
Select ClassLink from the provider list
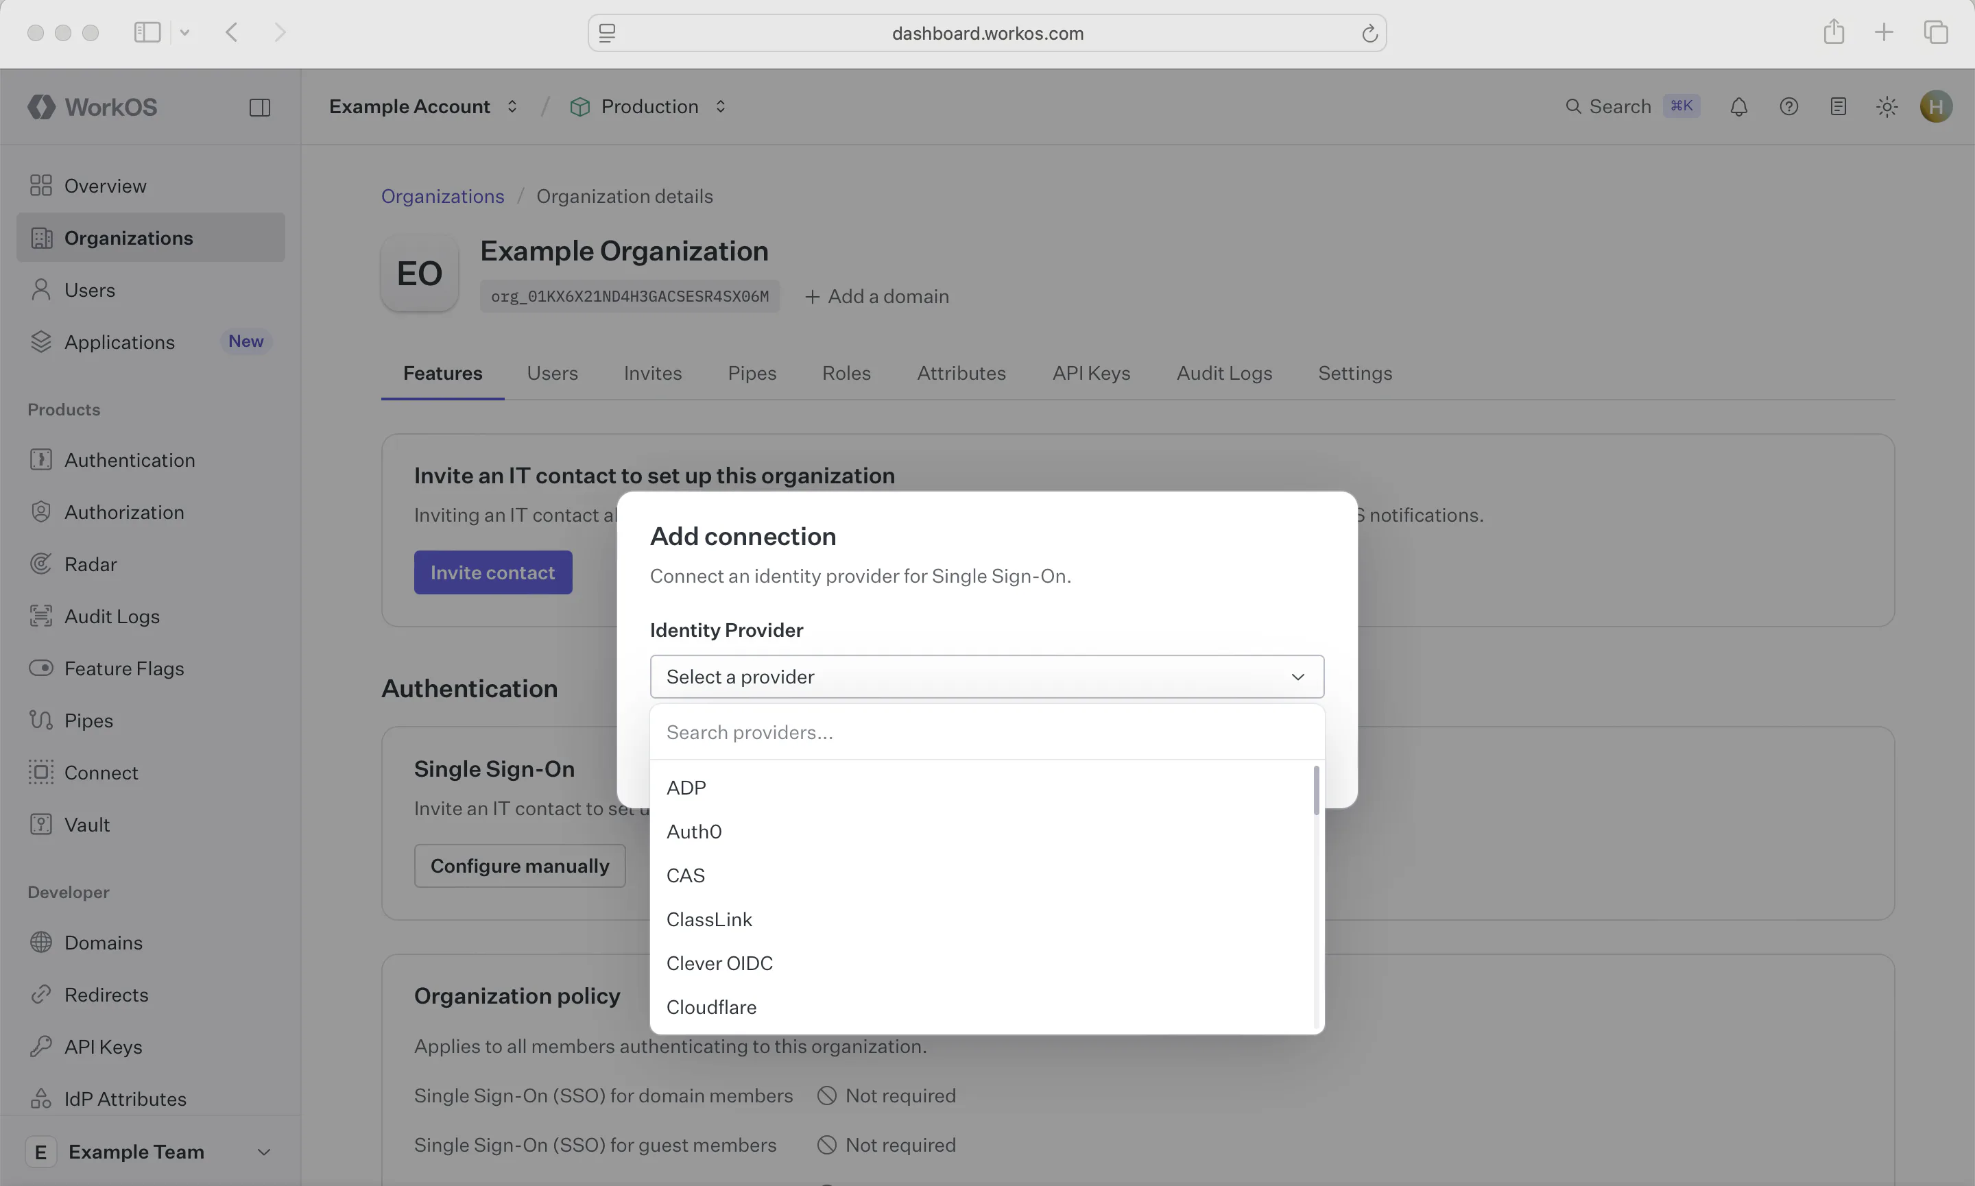point(981,919)
